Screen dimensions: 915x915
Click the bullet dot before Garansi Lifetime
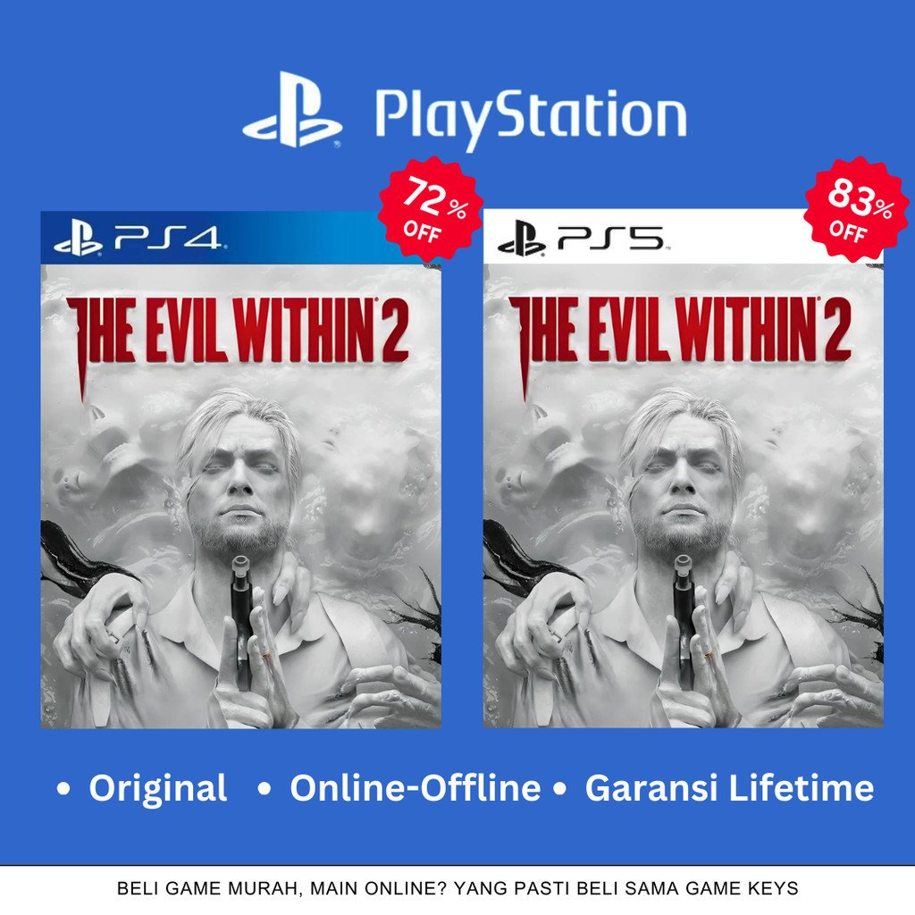pos(559,789)
